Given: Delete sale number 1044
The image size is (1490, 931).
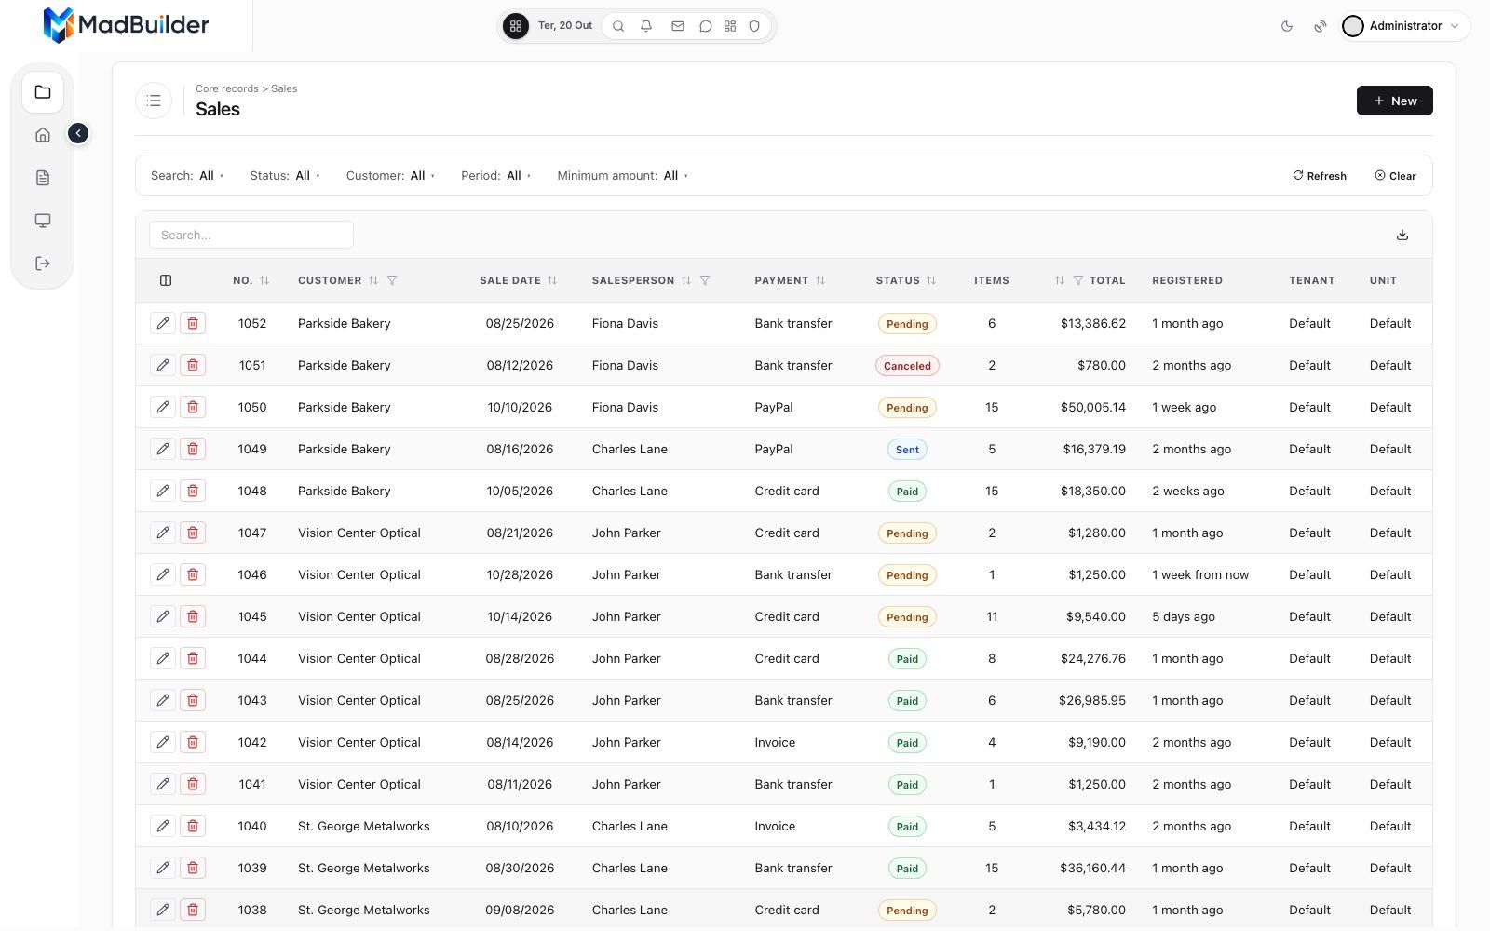Looking at the screenshot, I should [193, 658].
